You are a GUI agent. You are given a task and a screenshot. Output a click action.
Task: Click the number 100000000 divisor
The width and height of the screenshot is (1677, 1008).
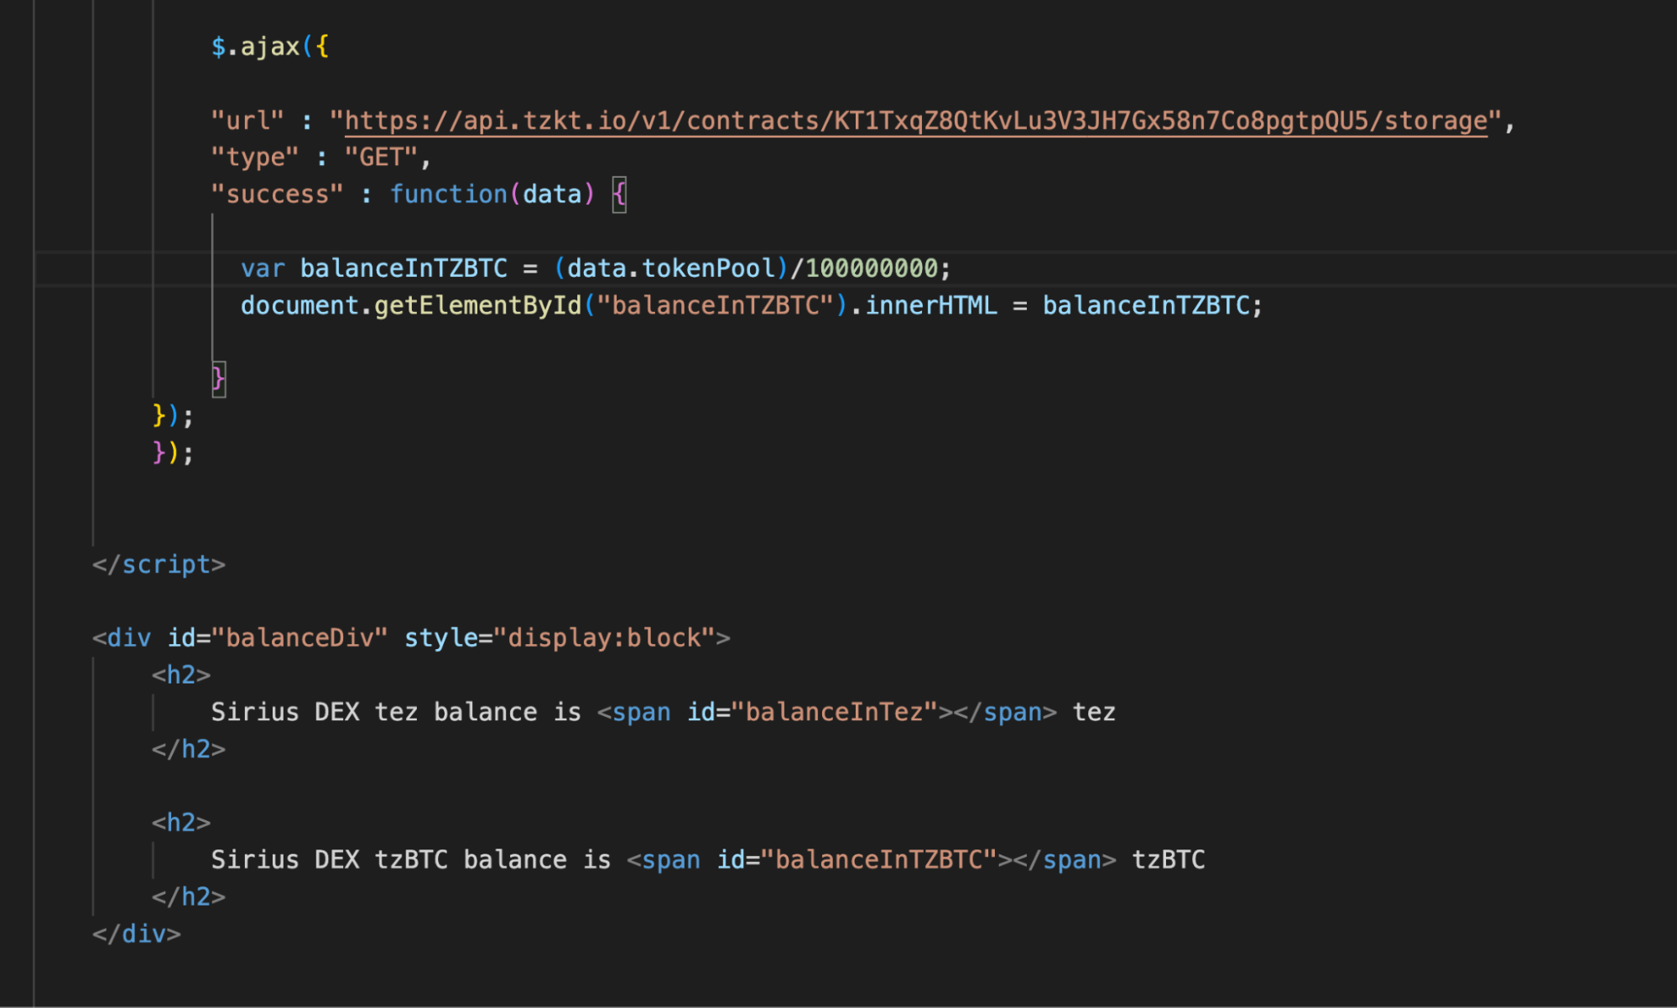pos(871,268)
